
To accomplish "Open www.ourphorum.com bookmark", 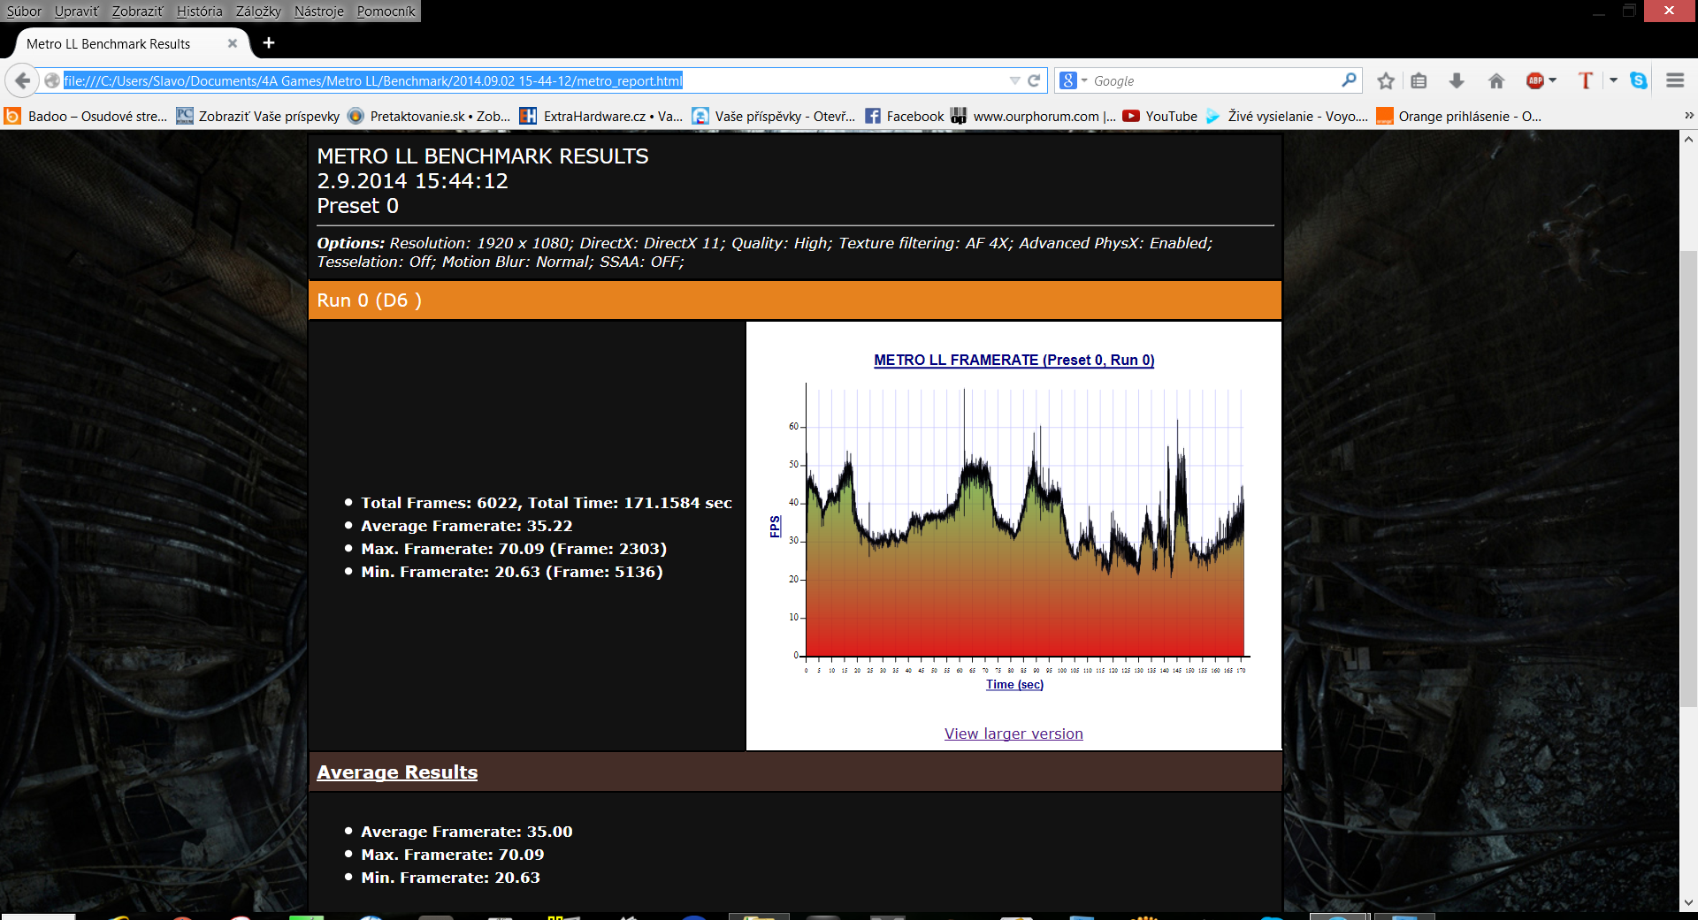I will click(x=1033, y=116).
